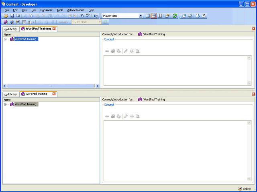Open help with the blue question mark icon
257x192 pixels.
pyautogui.click(x=96, y=16)
